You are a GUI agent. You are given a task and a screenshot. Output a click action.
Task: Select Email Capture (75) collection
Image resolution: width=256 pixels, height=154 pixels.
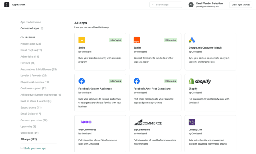[31, 50]
